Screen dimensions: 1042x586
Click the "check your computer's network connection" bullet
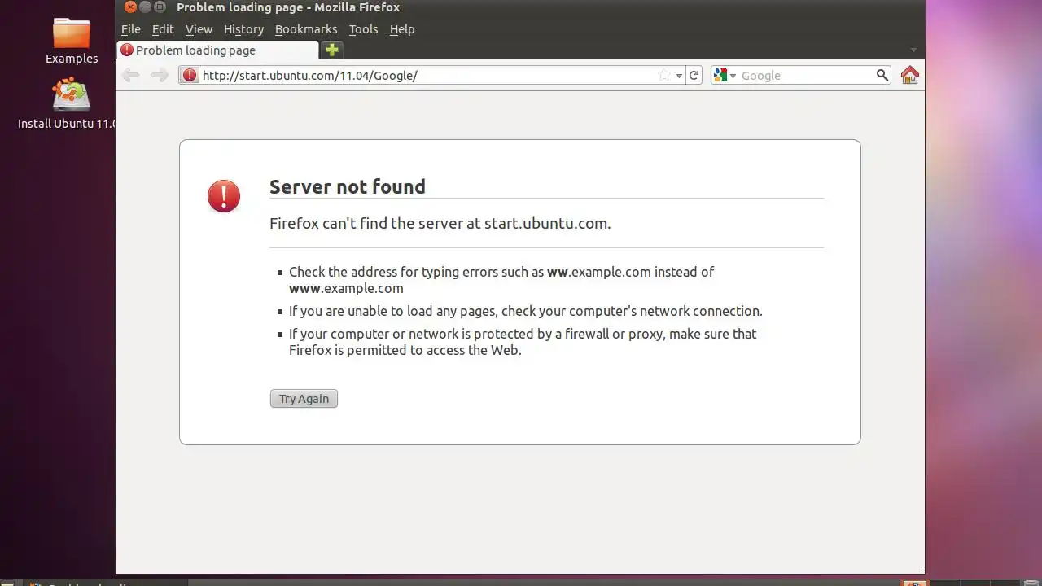click(x=526, y=311)
